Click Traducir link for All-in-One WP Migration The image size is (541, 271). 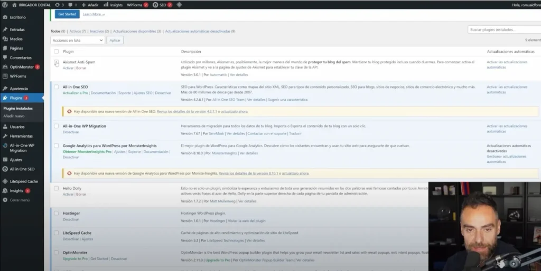point(295,133)
